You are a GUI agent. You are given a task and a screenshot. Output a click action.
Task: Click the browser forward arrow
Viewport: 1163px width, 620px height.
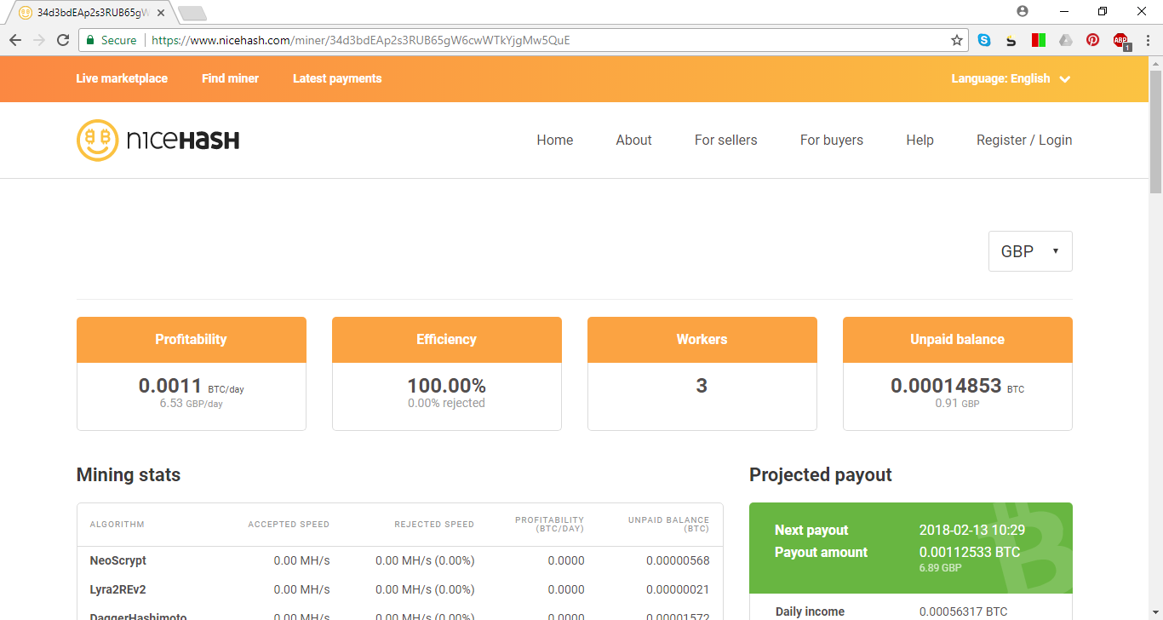click(x=39, y=40)
